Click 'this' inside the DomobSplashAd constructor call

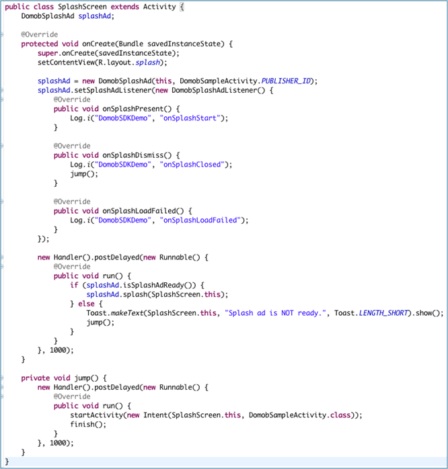coord(163,81)
